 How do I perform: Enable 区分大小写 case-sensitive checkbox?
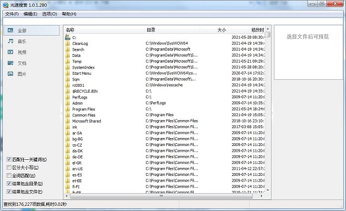[x=9, y=167]
